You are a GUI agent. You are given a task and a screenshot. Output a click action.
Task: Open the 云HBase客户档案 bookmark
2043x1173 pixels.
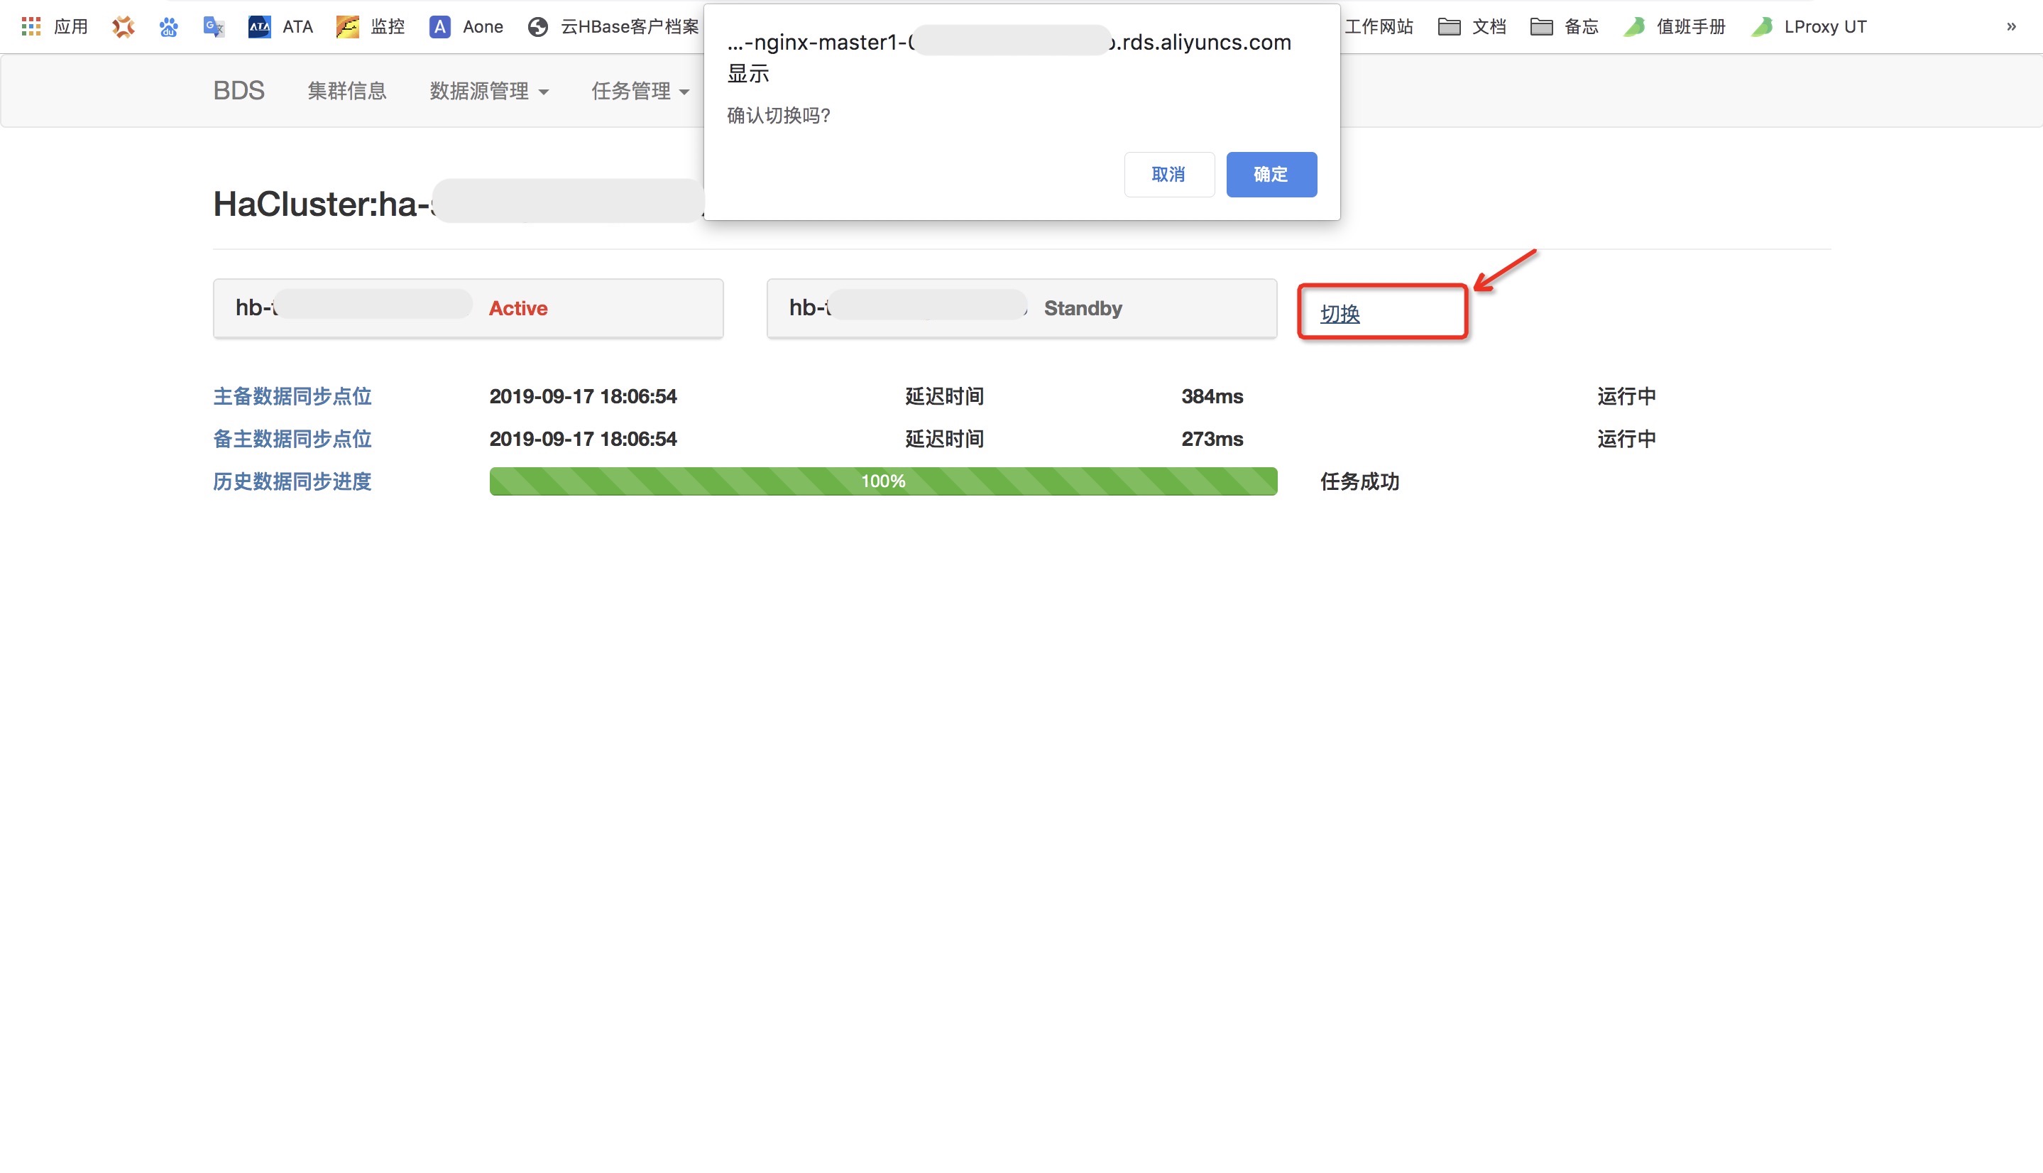click(613, 26)
